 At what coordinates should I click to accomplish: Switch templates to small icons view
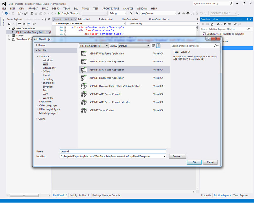[153, 46]
